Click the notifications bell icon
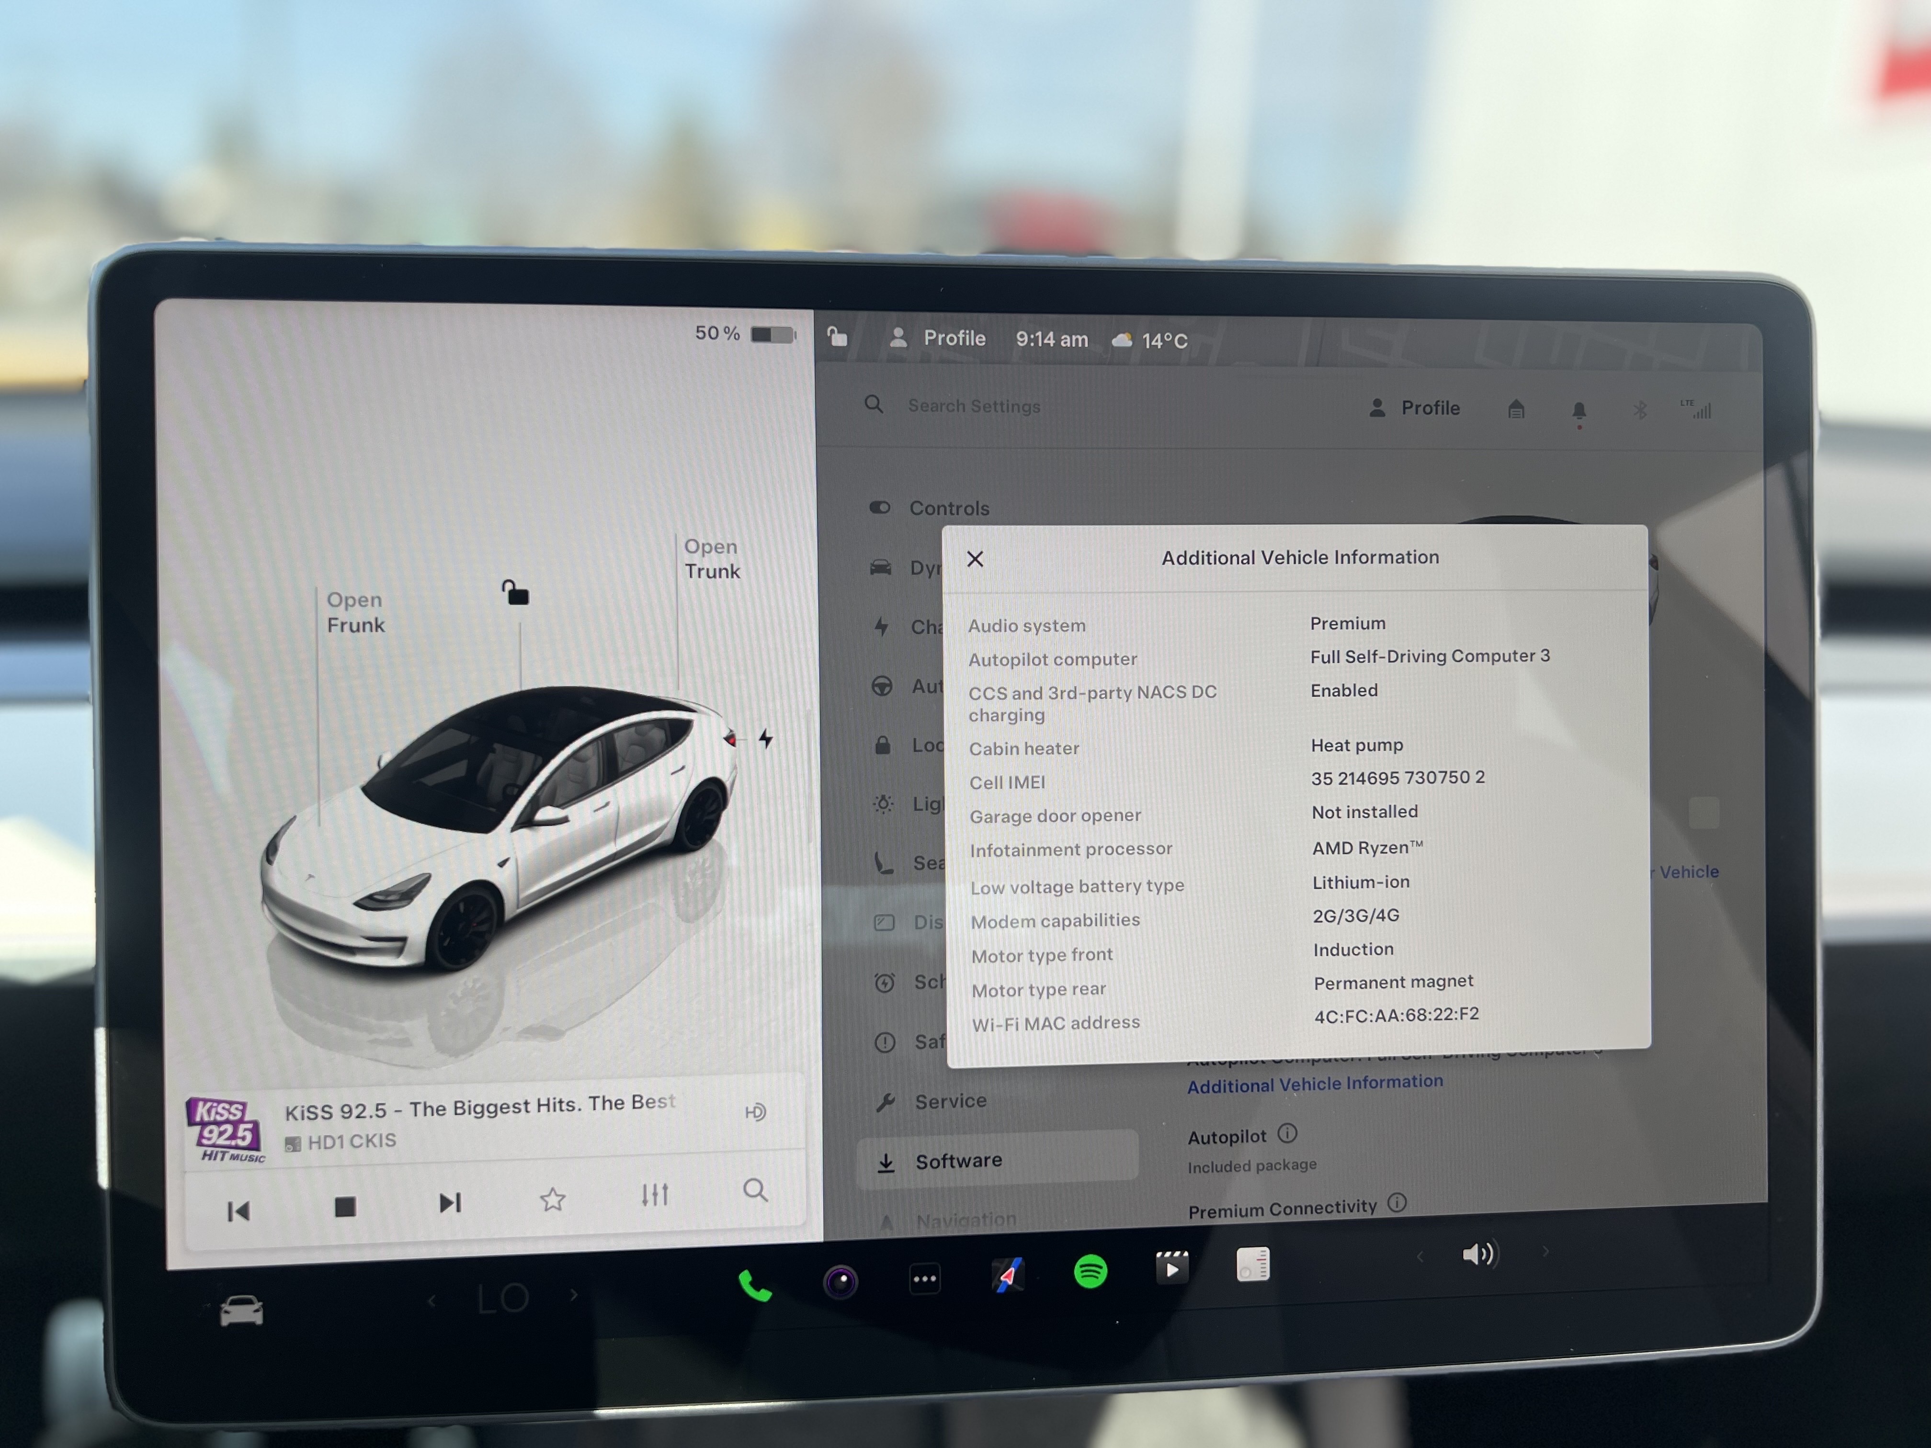This screenshot has width=1931, height=1448. 1579,410
